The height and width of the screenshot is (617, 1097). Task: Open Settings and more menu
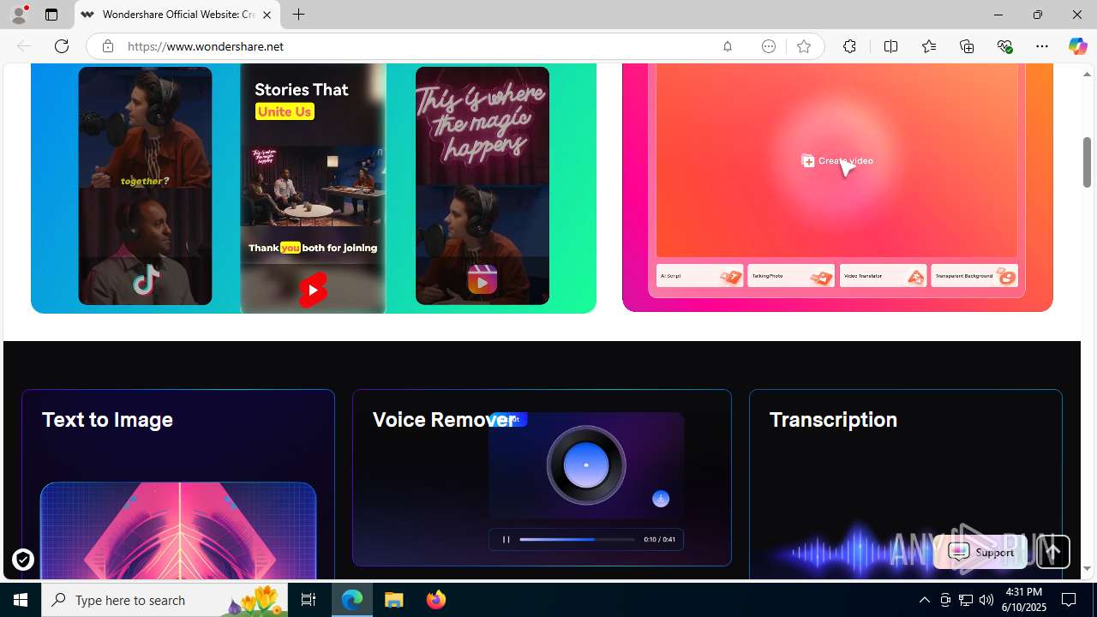click(x=1042, y=46)
